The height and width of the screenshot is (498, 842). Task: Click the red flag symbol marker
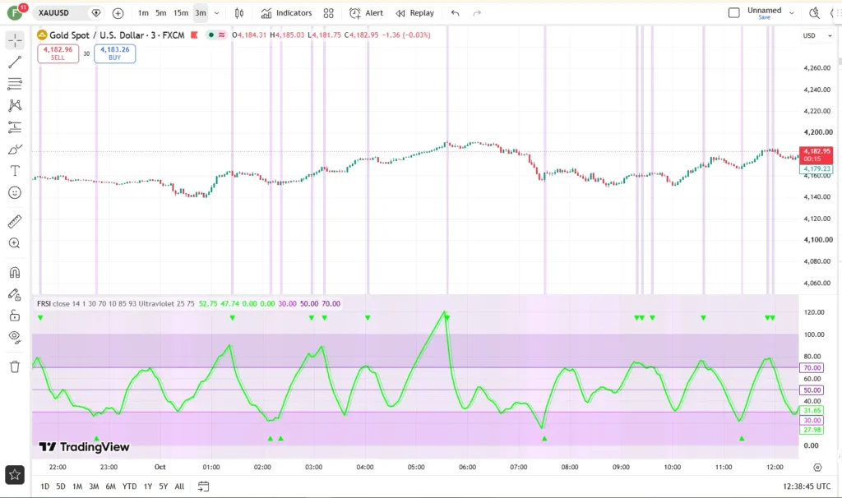(194, 35)
